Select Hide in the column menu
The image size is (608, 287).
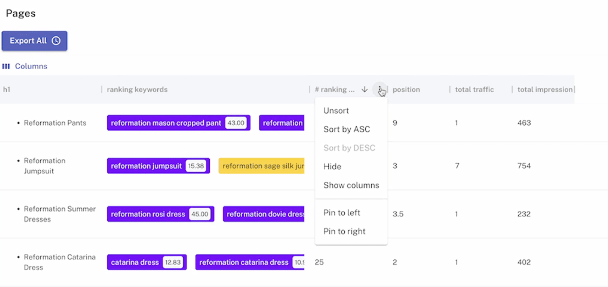(332, 167)
